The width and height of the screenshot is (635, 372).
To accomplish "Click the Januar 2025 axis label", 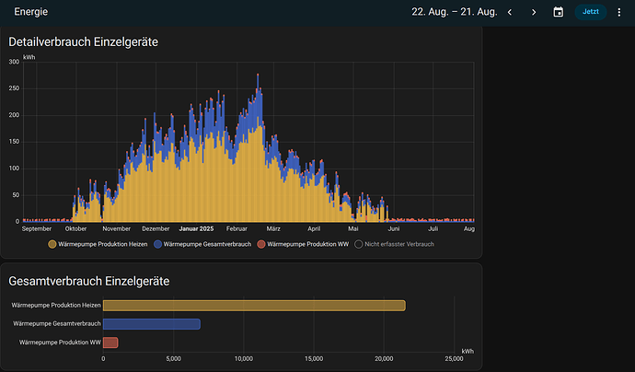I will click(x=195, y=228).
